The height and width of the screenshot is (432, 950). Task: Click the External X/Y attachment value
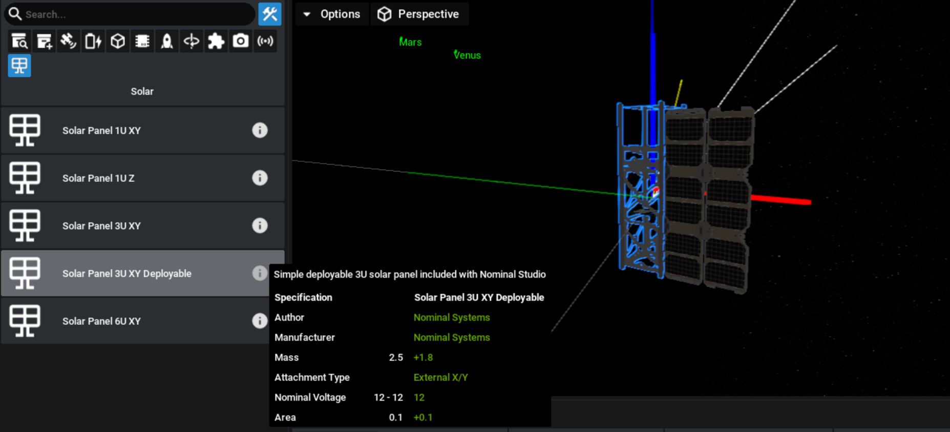[x=440, y=377]
